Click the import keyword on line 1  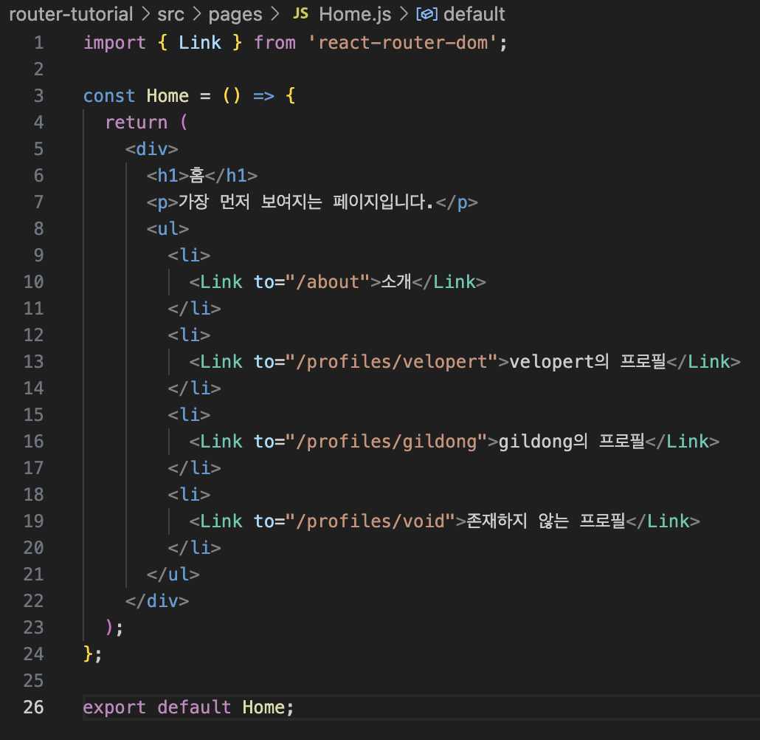pyautogui.click(x=114, y=43)
